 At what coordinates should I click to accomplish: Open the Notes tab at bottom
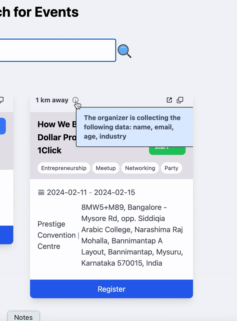pyautogui.click(x=23, y=317)
